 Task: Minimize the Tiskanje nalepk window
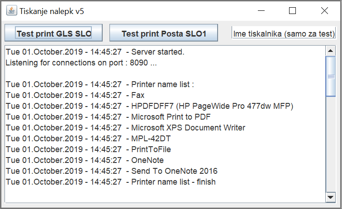click(x=261, y=11)
